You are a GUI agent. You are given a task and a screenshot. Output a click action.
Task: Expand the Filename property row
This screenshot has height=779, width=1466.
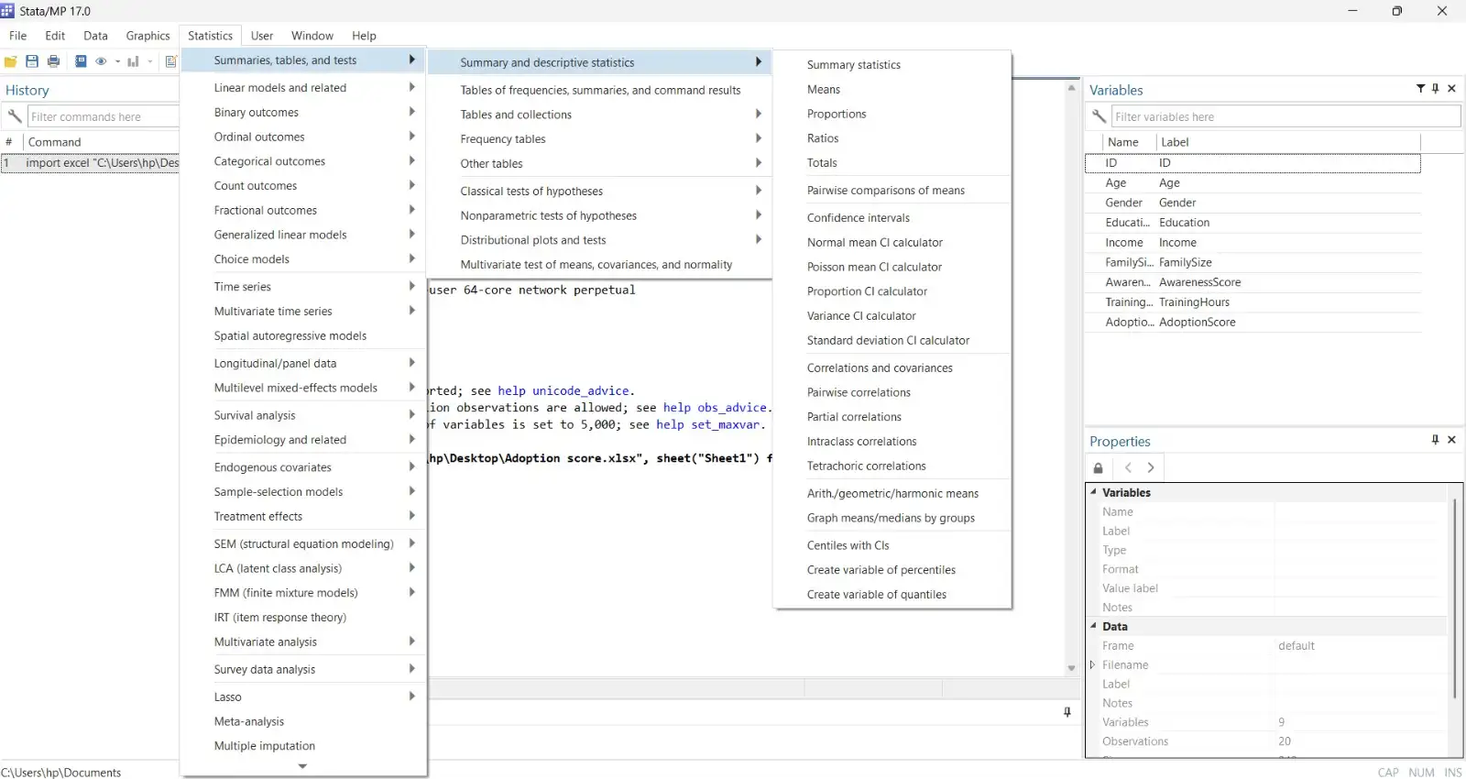(x=1092, y=665)
